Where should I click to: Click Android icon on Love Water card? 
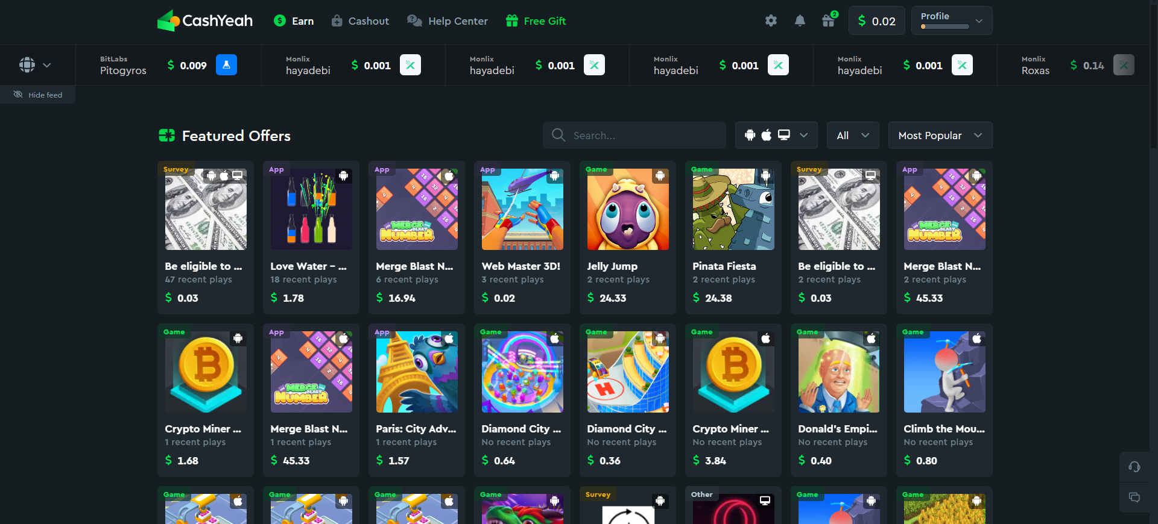(x=343, y=176)
